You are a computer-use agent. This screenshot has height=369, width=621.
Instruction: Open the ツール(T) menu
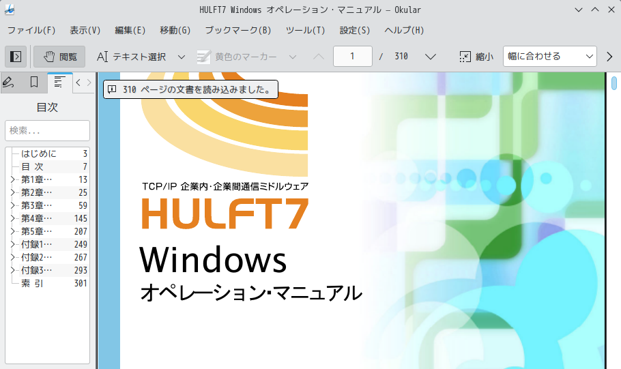pyautogui.click(x=305, y=31)
